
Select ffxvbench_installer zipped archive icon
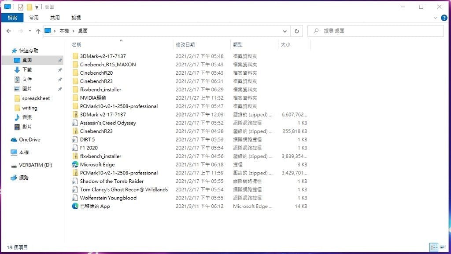tap(75, 156)
